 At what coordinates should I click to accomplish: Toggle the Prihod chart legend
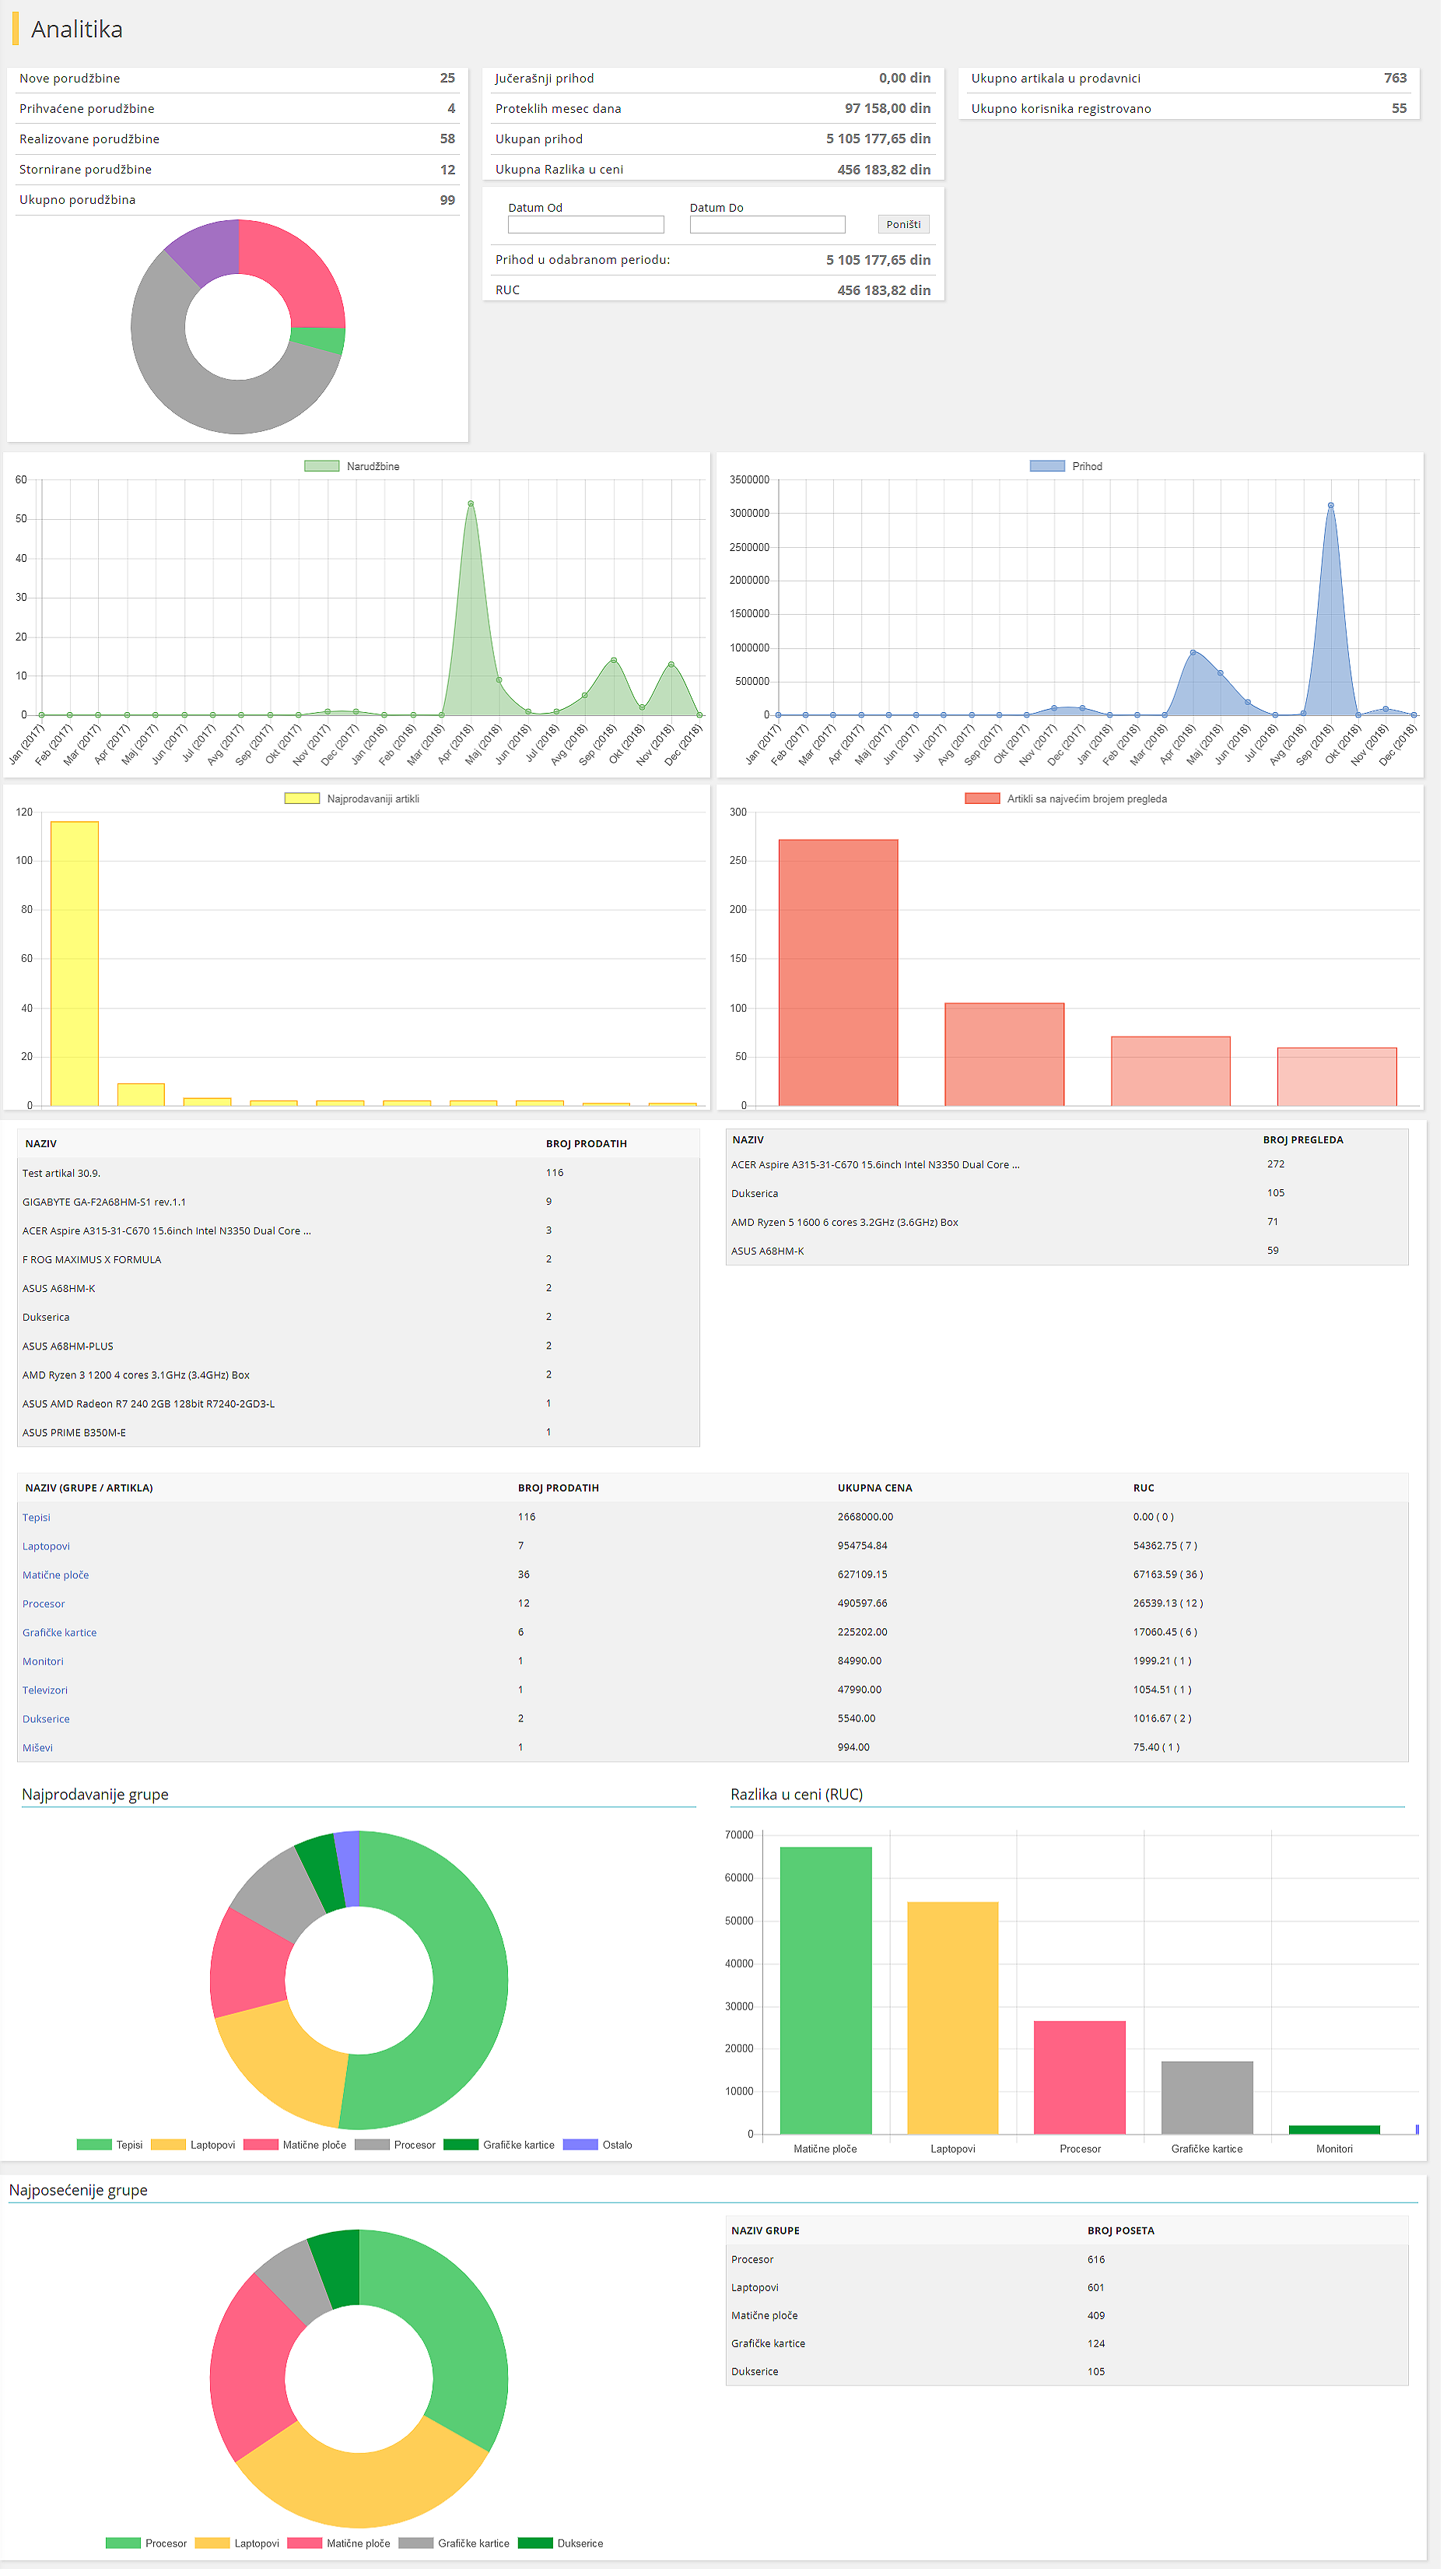[1070, 468]
